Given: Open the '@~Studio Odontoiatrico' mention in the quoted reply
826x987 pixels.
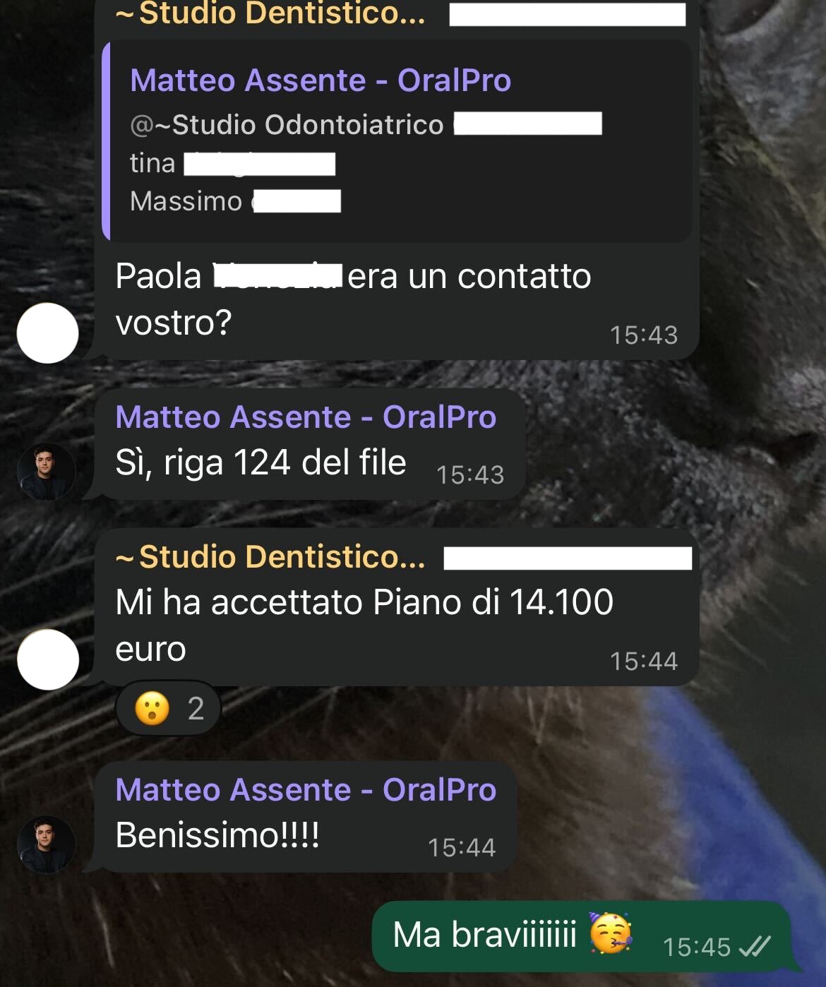Looking at the screenshot, I should pos(287,124).
